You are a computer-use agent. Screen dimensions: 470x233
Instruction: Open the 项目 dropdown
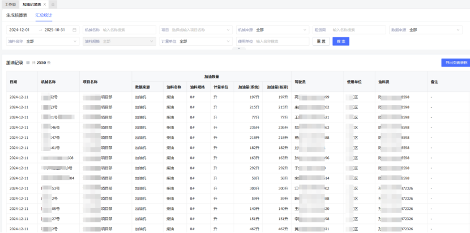click(196, 30)
